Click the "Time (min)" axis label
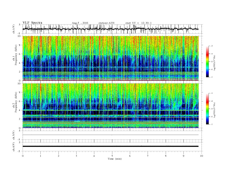227x175 pixels. pos(115,159)
